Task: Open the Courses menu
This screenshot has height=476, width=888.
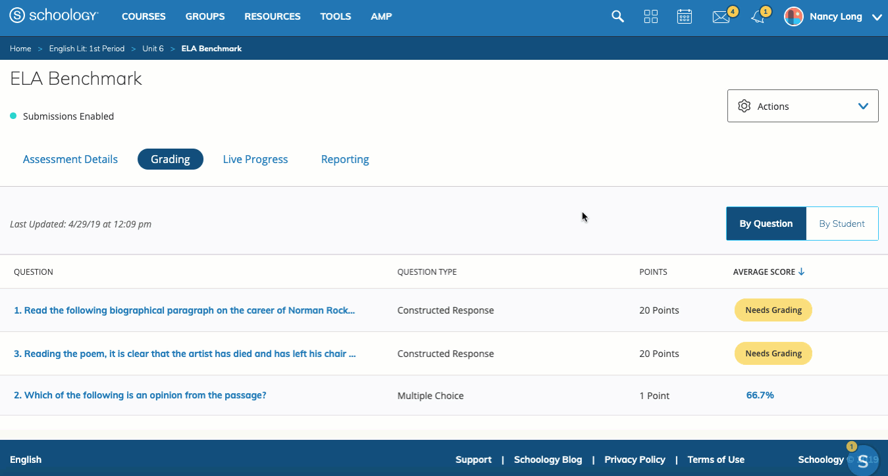Action: [x=144, y=16]
